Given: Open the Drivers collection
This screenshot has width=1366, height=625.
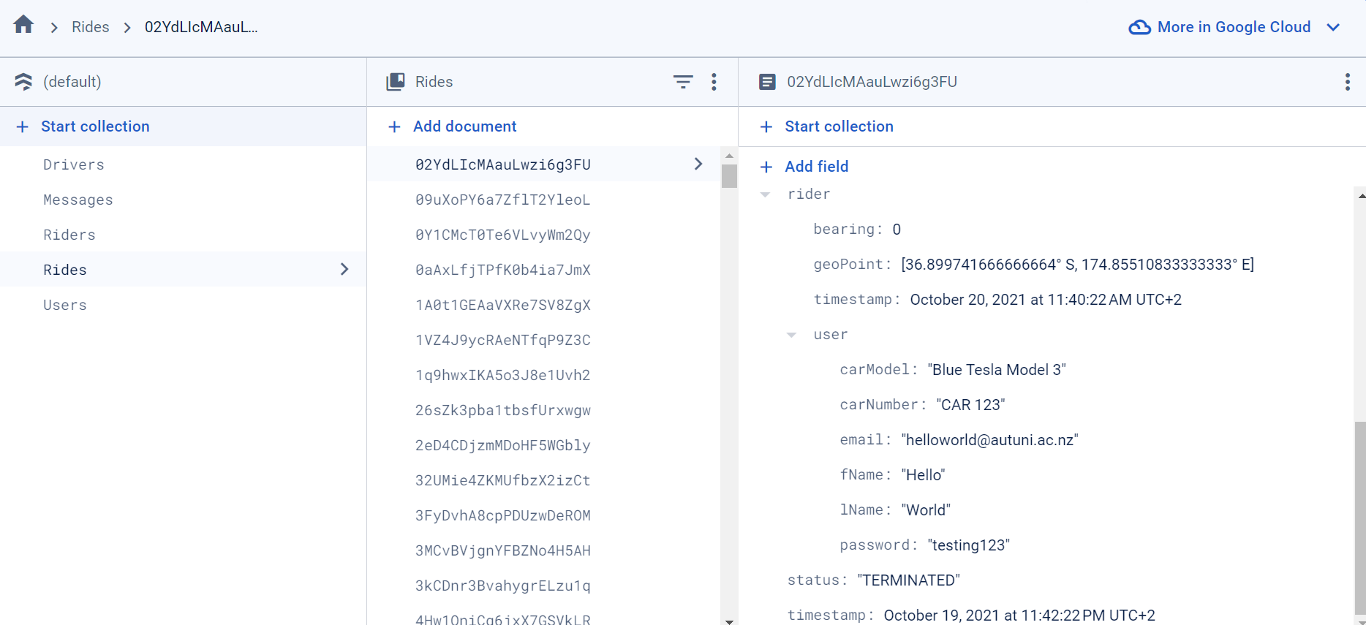Looking at the screenshot, I should click(74, 164).
